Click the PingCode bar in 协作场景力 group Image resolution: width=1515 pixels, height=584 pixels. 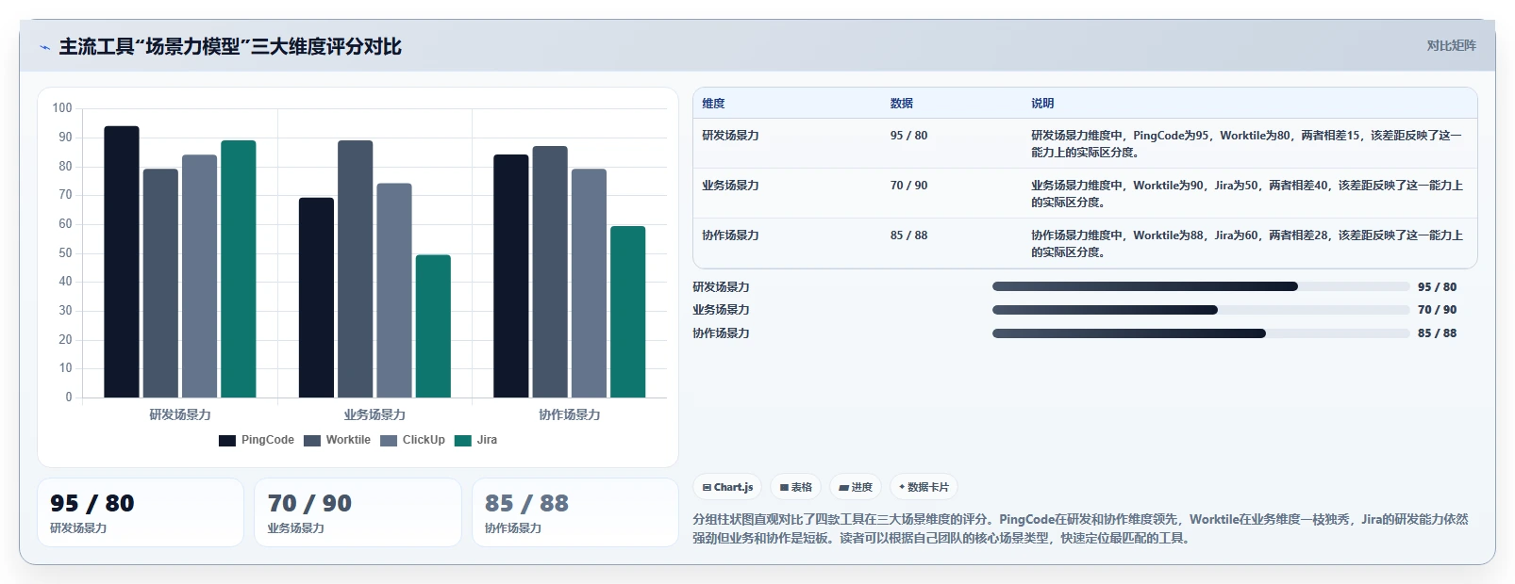(511, 276)
